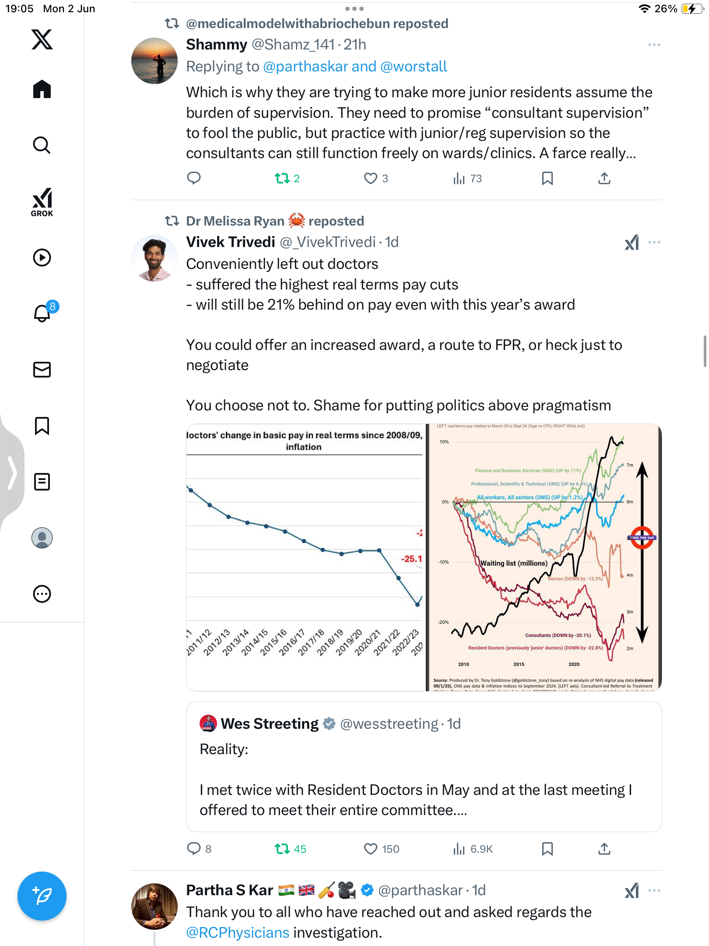Expand the collapsed side panel handle
Screen dimensions: 709x946
pyautogui.click(x=12, y=472)
